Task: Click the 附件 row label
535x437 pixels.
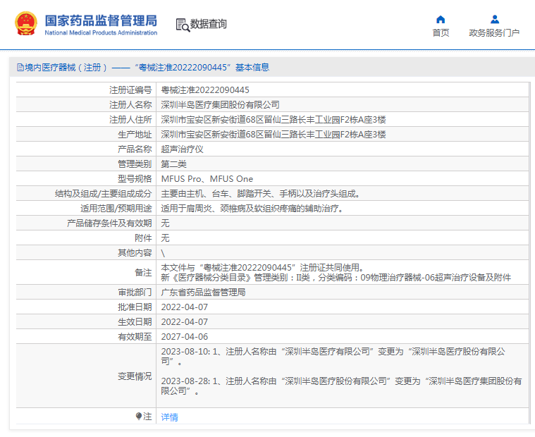Action: pos(143,238)
